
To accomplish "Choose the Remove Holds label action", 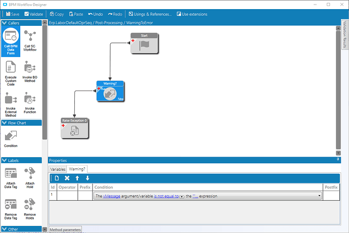I will [30, 209].
